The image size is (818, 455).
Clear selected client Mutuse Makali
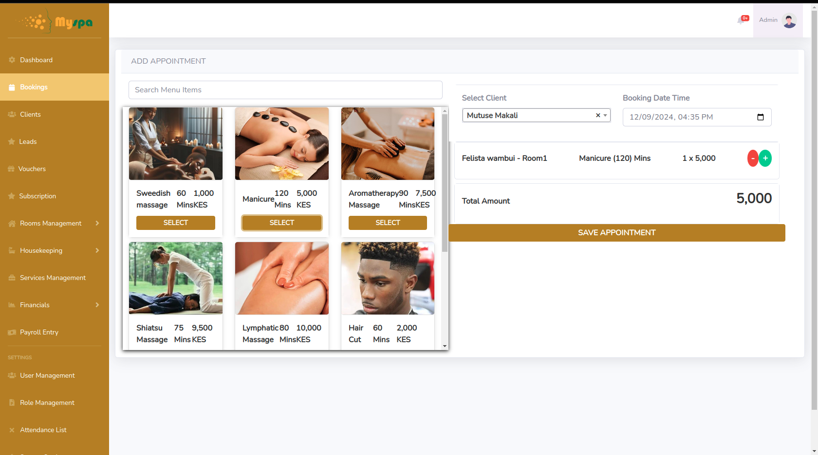point(598,115)
